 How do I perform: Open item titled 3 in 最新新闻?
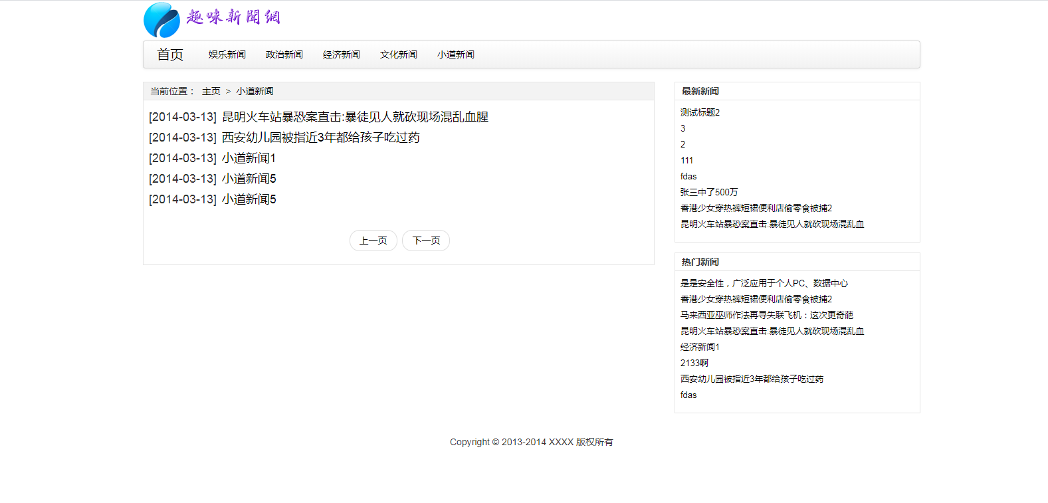coord(683,128)
